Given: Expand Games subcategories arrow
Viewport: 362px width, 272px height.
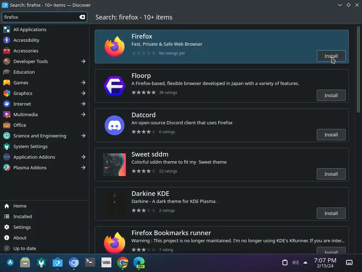Looking at the screenshot, I should 83,83.
